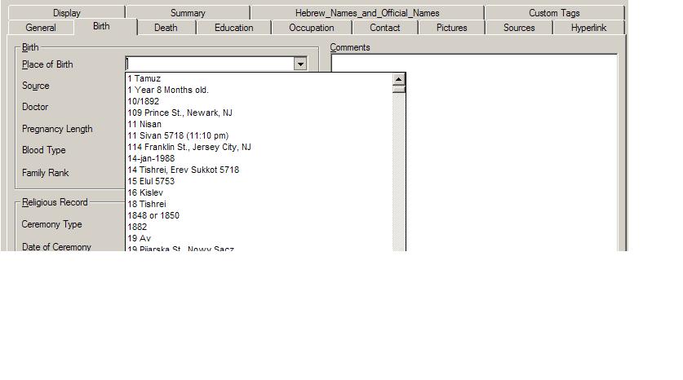Select '14 Tishrei, Erev Sukkot 5718' option
Screen dimensions: 683x380
point(184,170)
